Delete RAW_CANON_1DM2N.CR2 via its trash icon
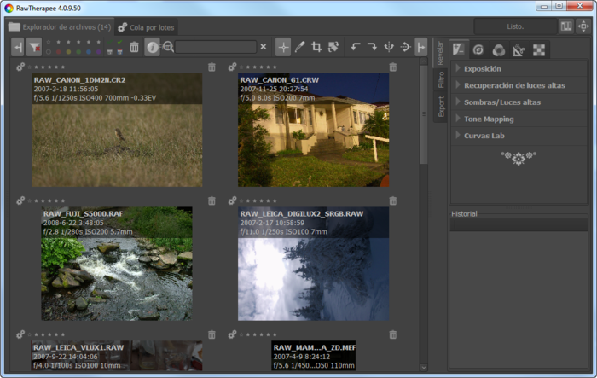Image resolution: width=597 pixels, height=378 pixels. click(x=212, y=67)
